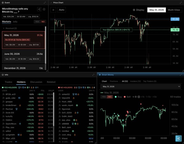This screenshot has width=184, height=144.
Task: Select May 31, 2026 chart view
Action: pyautogui.click(x=157, y=10)
